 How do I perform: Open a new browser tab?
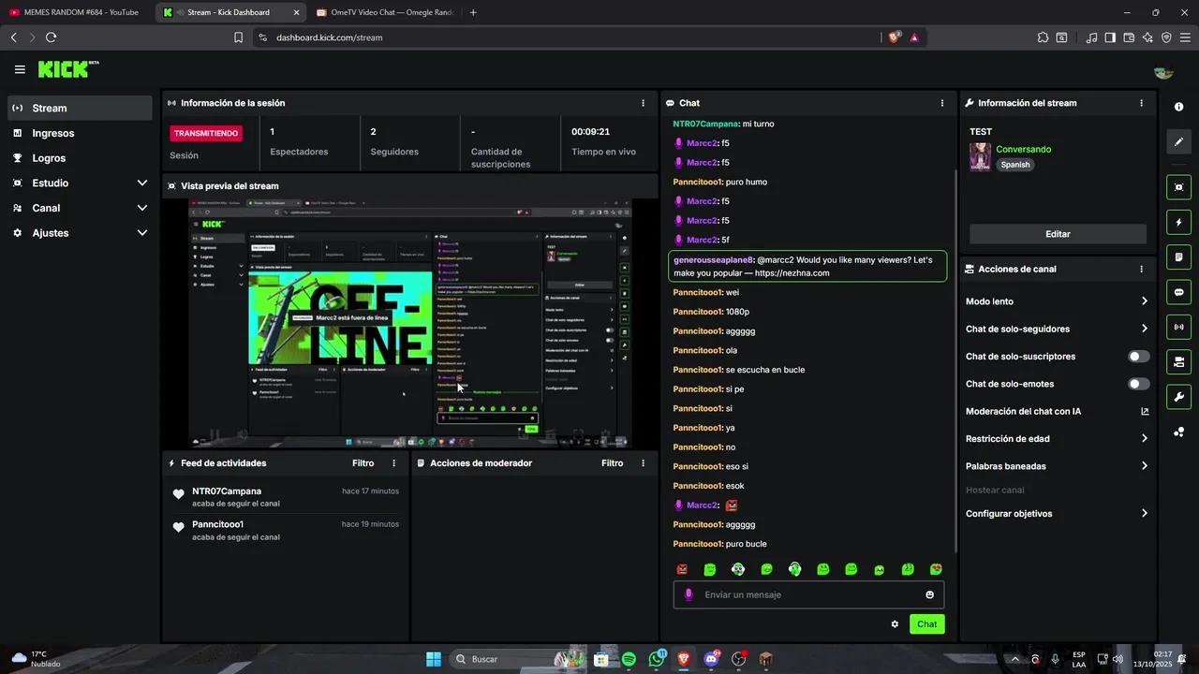tap(473, 12)
